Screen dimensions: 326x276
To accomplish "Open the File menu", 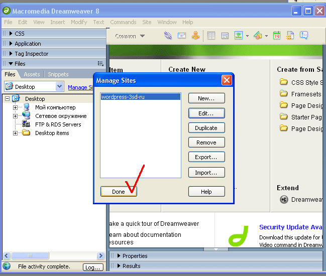I will (x=8, y=22).
